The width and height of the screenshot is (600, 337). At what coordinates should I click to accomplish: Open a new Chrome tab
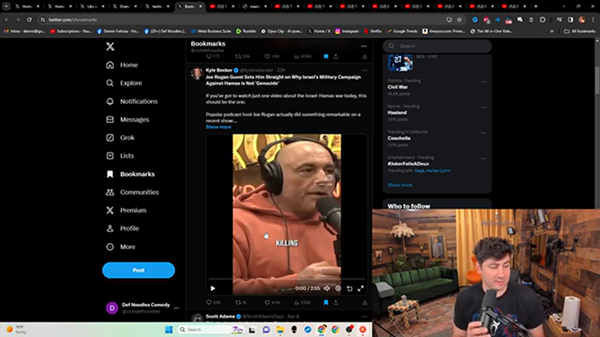tap(536, 6)
